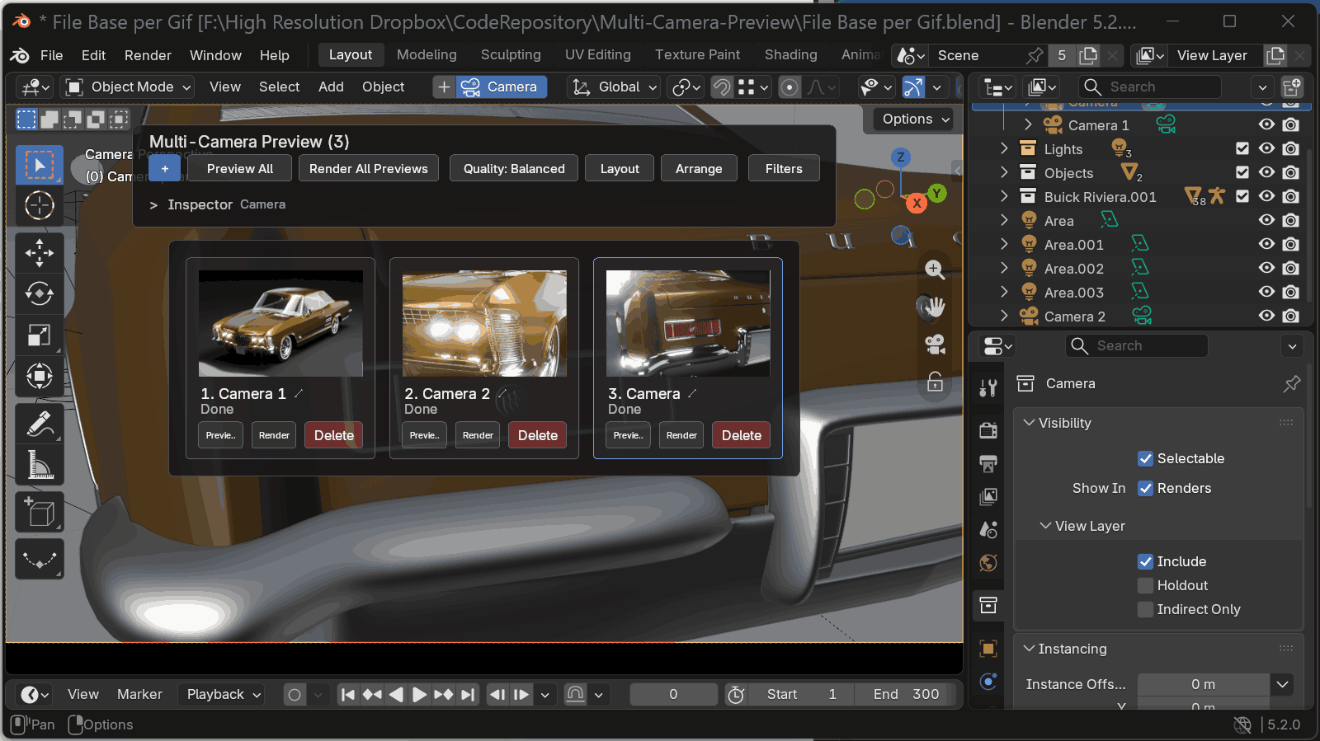Open the Global transform orientation dropdown
The height and width of the screenshot is (741, 1320).
coord(615,87)
